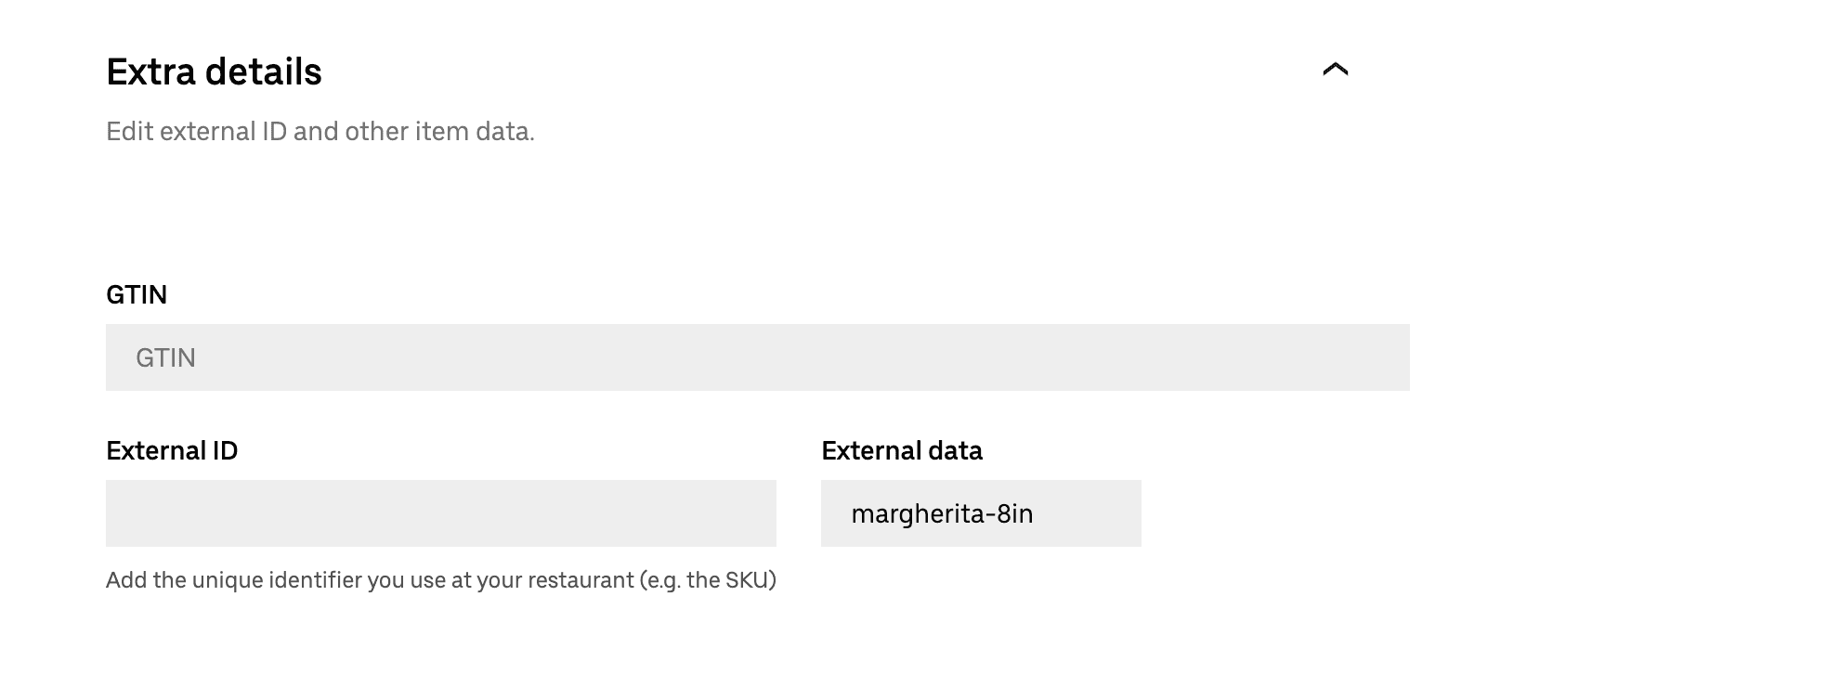The width and height of the screenshot is (1827, 687).
Task: Click the "External ID" label
Action: pyautogui.click(x=172, y=450)
